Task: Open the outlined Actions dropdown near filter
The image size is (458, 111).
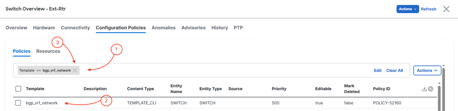Action: (x=427, y=70)
